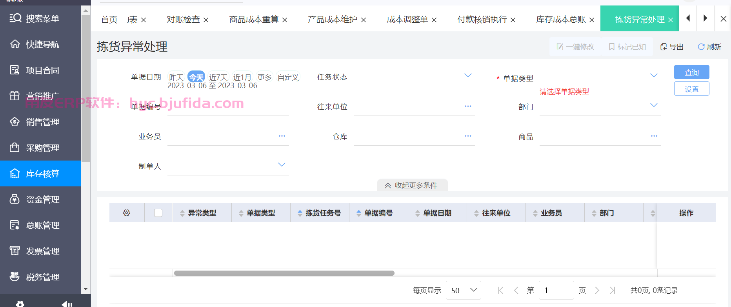
Task: Open 总账管理 ledger icon
Action: tap(15, 225)
